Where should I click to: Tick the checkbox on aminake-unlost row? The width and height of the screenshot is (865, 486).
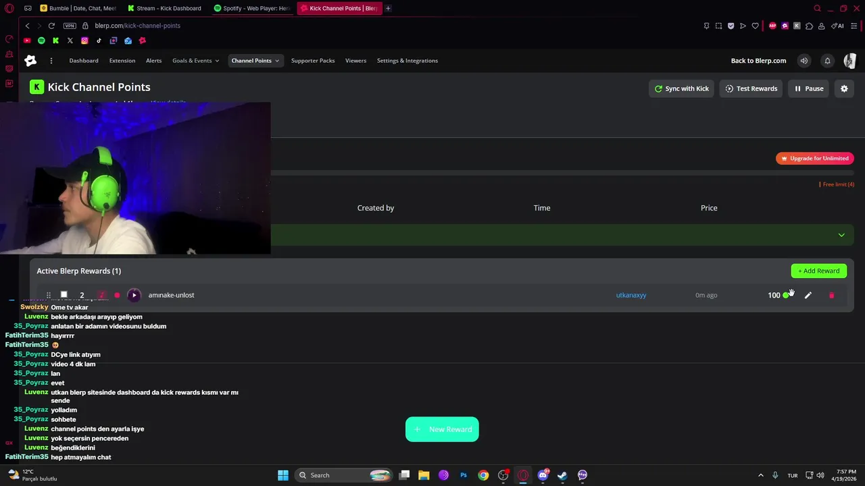pyautogui.click(x=64, y=295)
